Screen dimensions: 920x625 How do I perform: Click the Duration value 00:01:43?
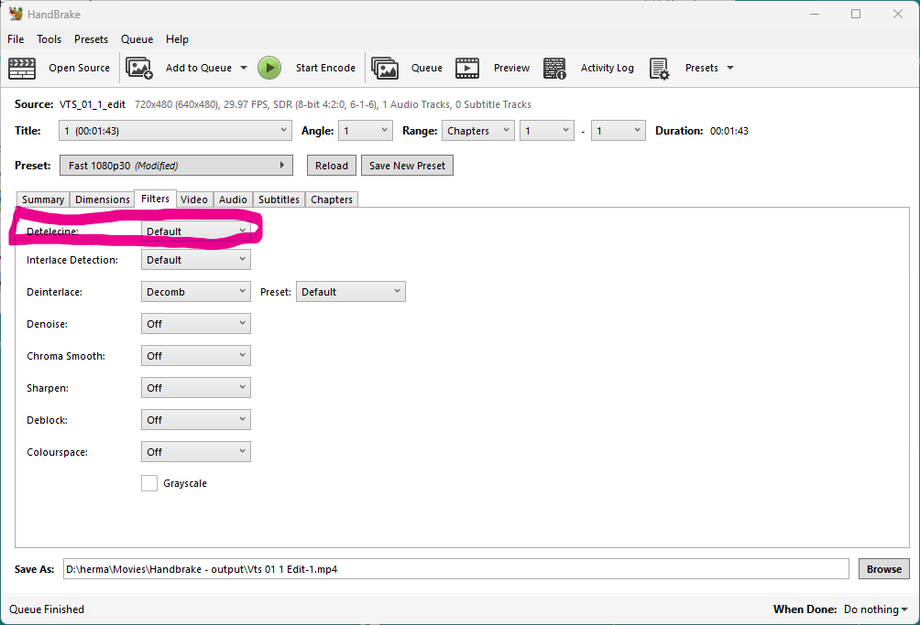tap(729, 131)
